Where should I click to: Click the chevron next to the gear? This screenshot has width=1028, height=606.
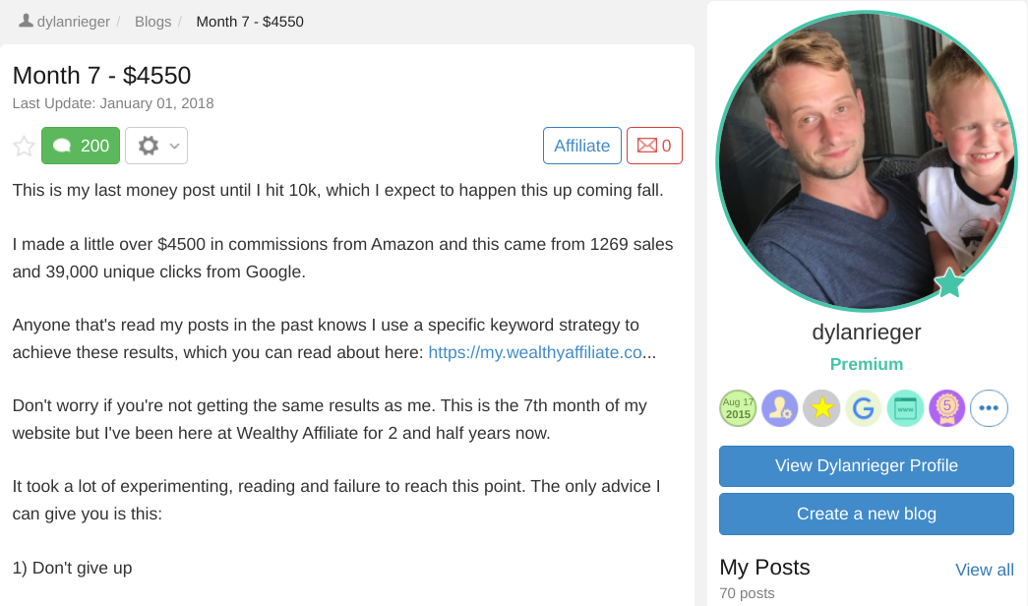click(x=174, y=146)
